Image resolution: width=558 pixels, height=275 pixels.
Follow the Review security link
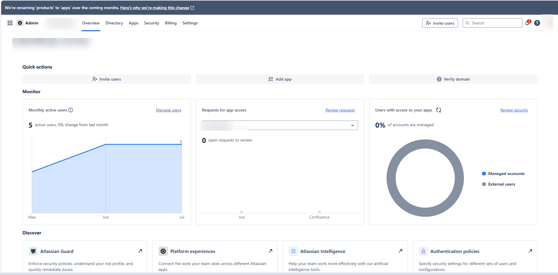pos(514,110)
